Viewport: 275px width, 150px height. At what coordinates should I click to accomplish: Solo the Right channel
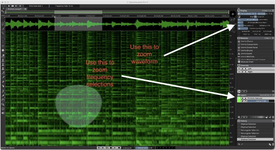(246, 72)
